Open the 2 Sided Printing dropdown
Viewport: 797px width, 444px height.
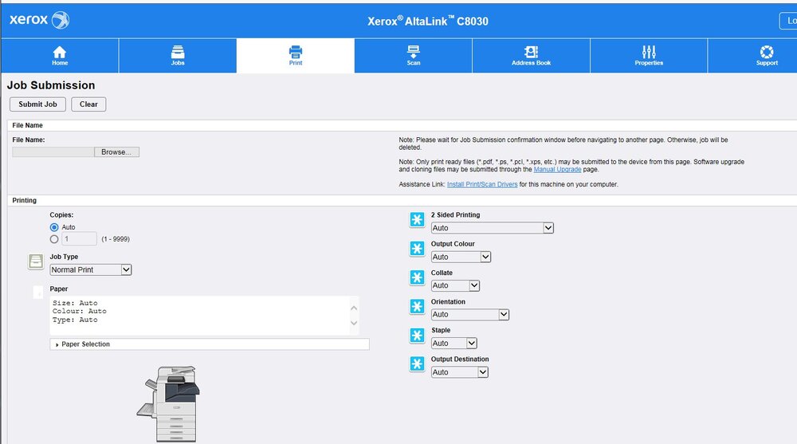tap(492, 228)
